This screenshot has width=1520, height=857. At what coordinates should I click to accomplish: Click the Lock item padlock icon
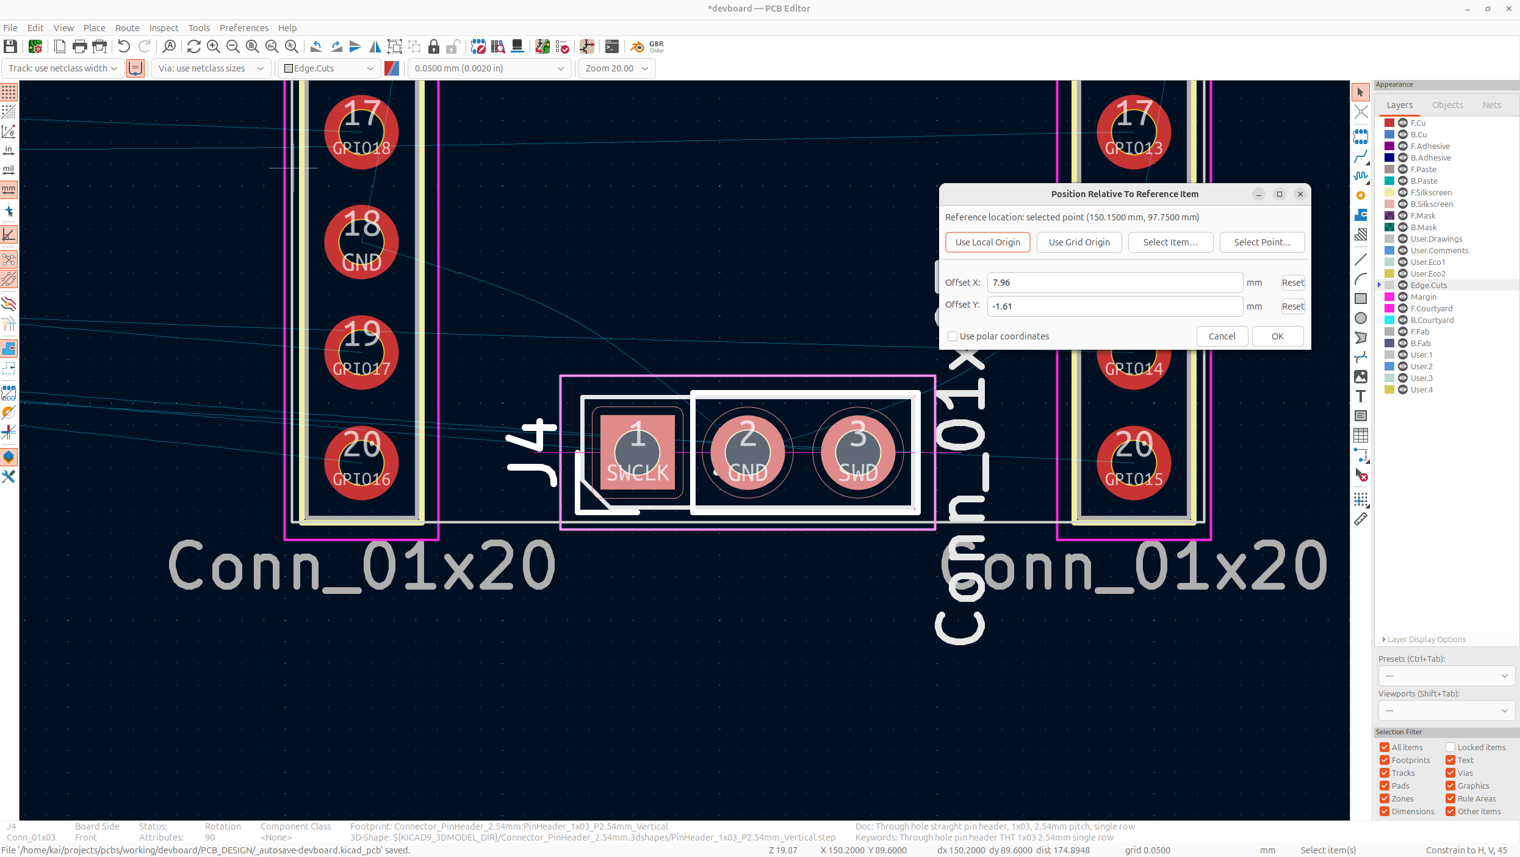coord(433,46)
